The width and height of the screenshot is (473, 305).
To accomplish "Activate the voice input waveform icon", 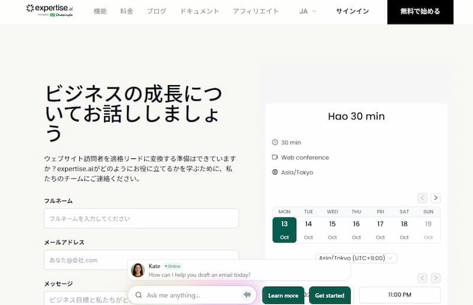I will click(x=247, y=295).
